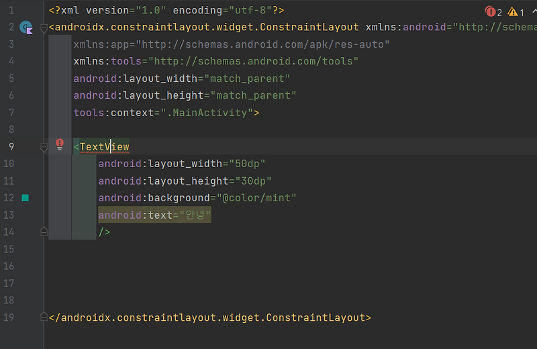The width and height of the screenshot is (537, 349).
Task: Open the warnings indicator showing 1
Action: click(x=516, y=12)
